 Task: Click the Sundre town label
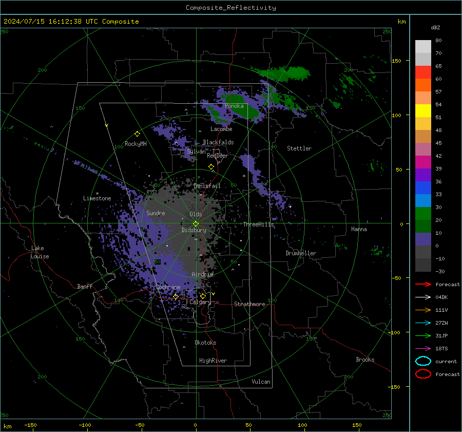click(x=156, y=213)
